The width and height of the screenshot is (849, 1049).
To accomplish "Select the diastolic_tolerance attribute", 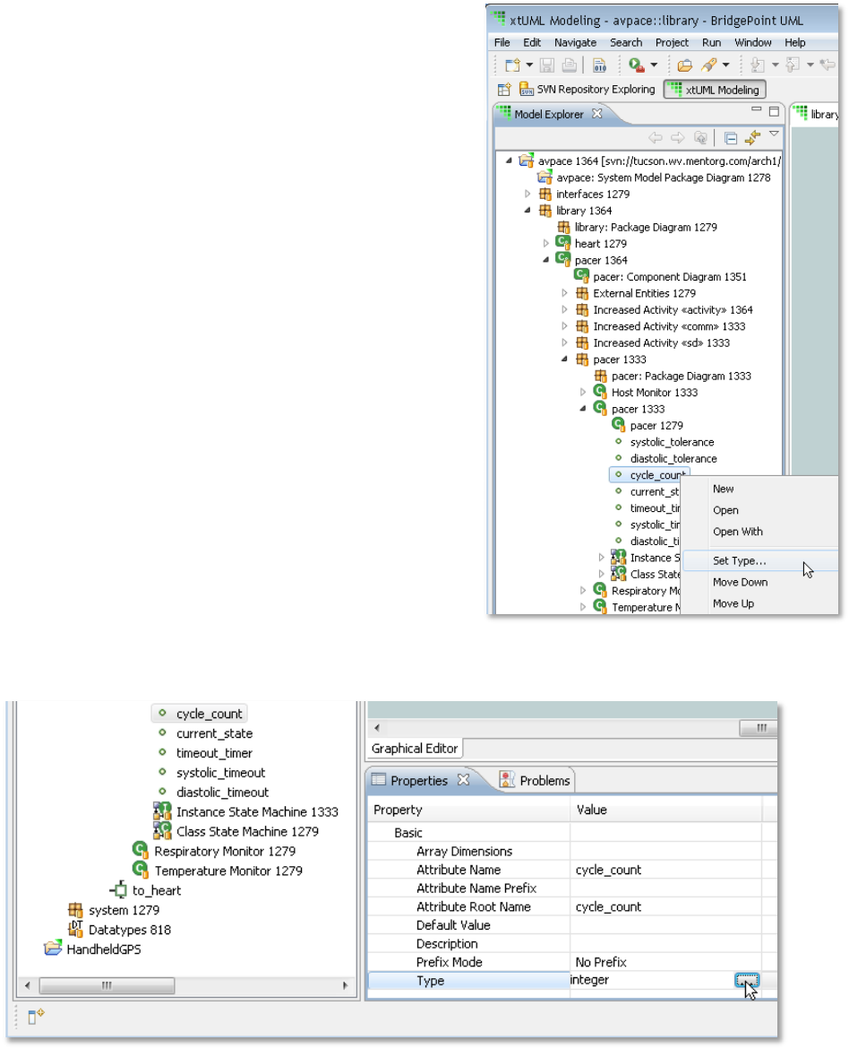I will click(x=673, y=458).
